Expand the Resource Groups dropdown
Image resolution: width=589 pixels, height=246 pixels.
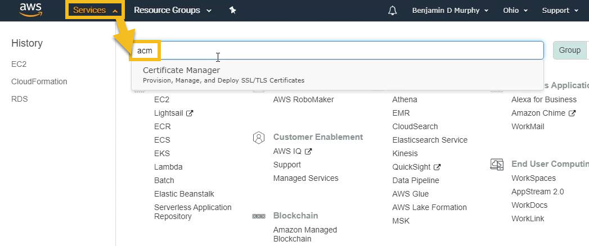172,11
